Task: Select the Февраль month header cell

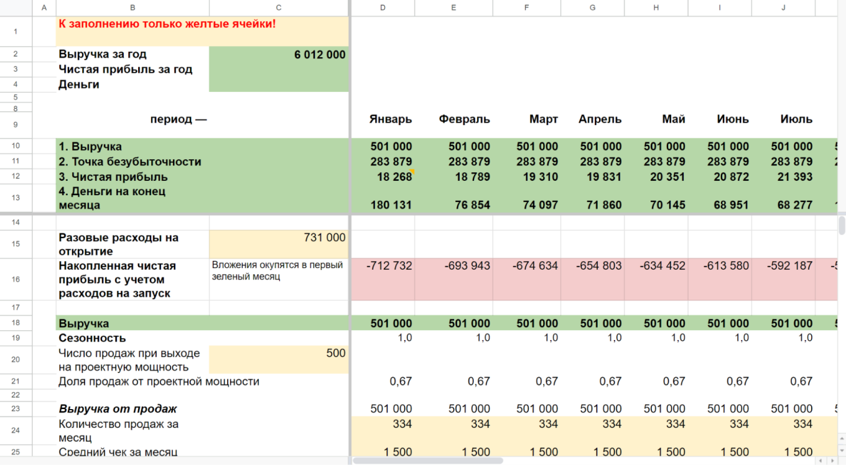Action: coord(453,119)
